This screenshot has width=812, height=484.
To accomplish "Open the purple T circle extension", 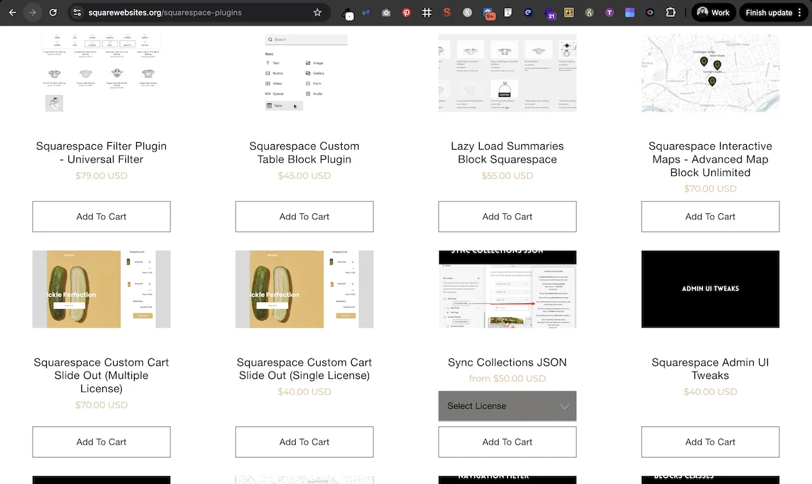I will pos(610,12).
